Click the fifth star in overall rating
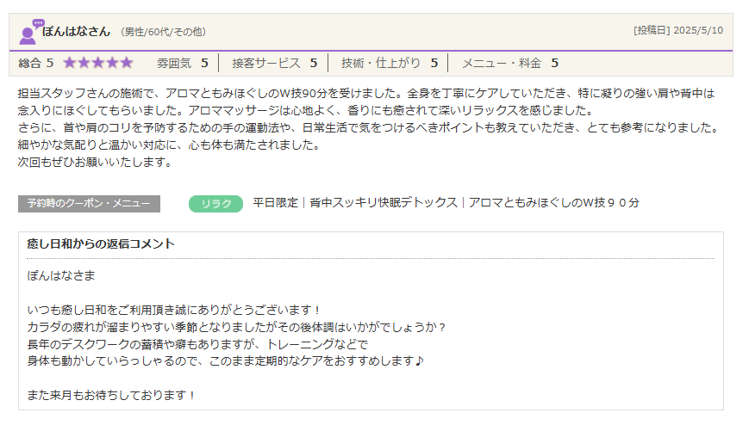Viewport: 749px width, 425px height. 127,63
